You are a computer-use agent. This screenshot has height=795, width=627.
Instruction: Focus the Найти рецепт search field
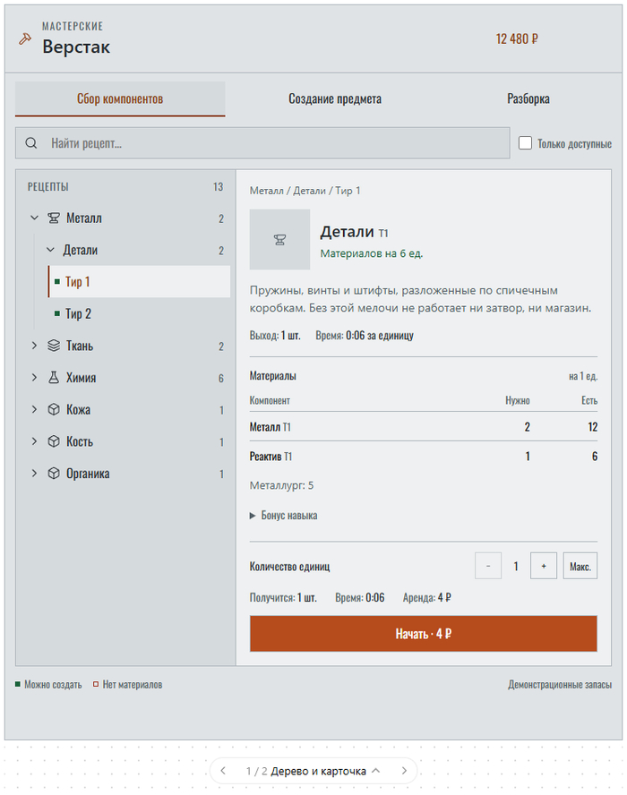(x=262, y=143)
